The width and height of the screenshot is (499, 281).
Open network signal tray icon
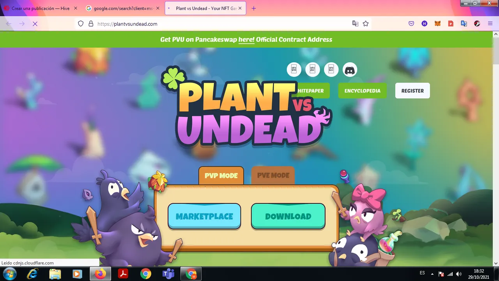click(x=450, y=274)
